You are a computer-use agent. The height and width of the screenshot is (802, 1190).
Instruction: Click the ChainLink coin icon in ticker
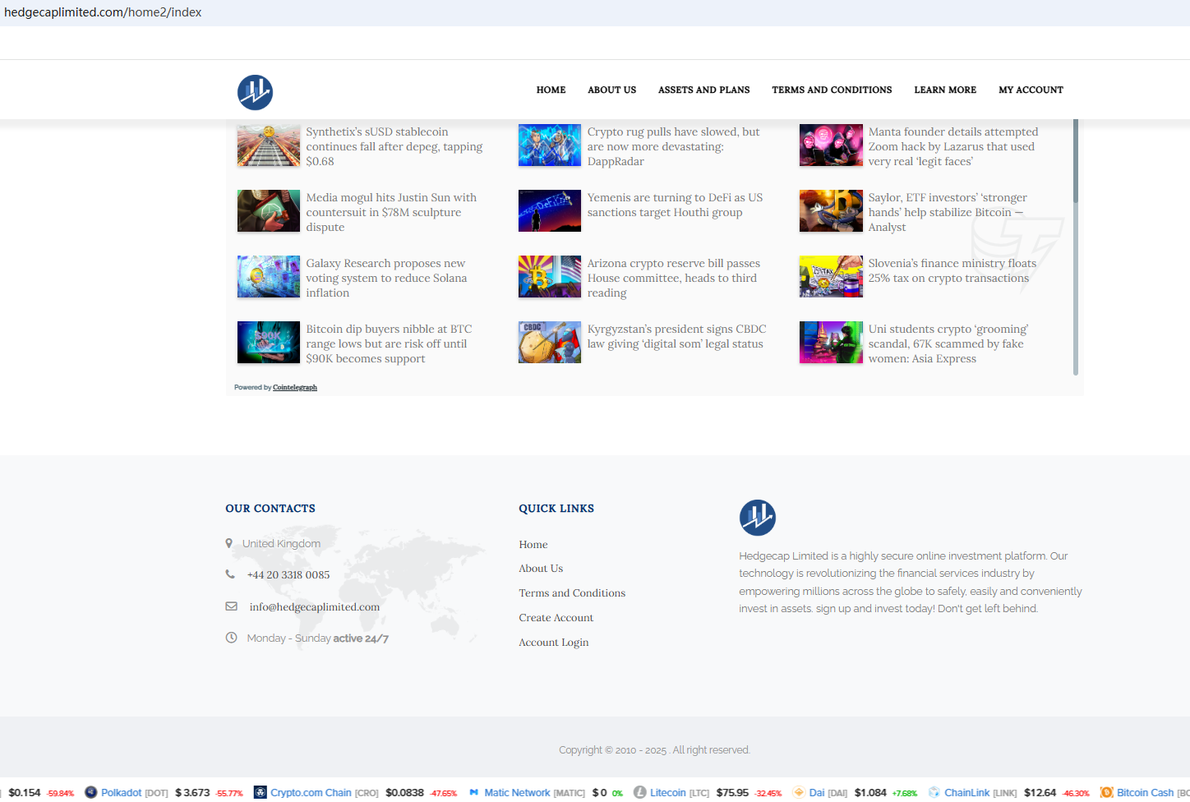pos(934,792)
